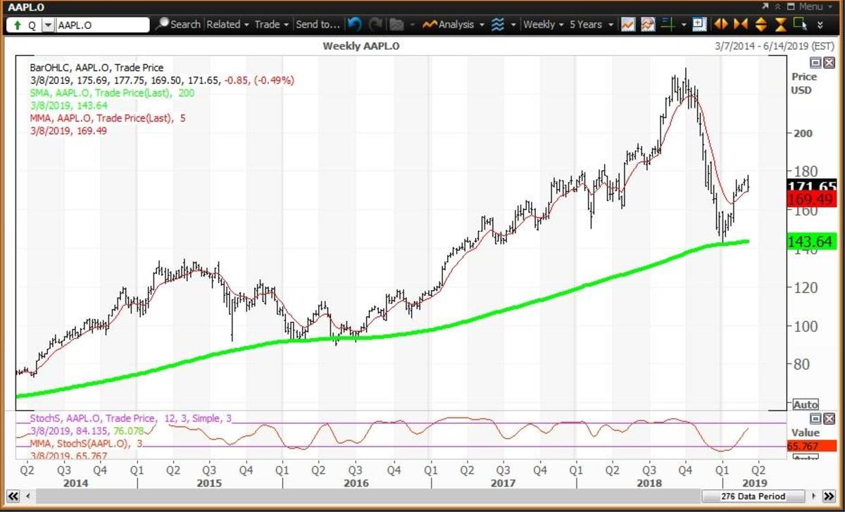845x512 pixels.
Task: Click the chart template folder icon
Action: [x=396, y=25]
